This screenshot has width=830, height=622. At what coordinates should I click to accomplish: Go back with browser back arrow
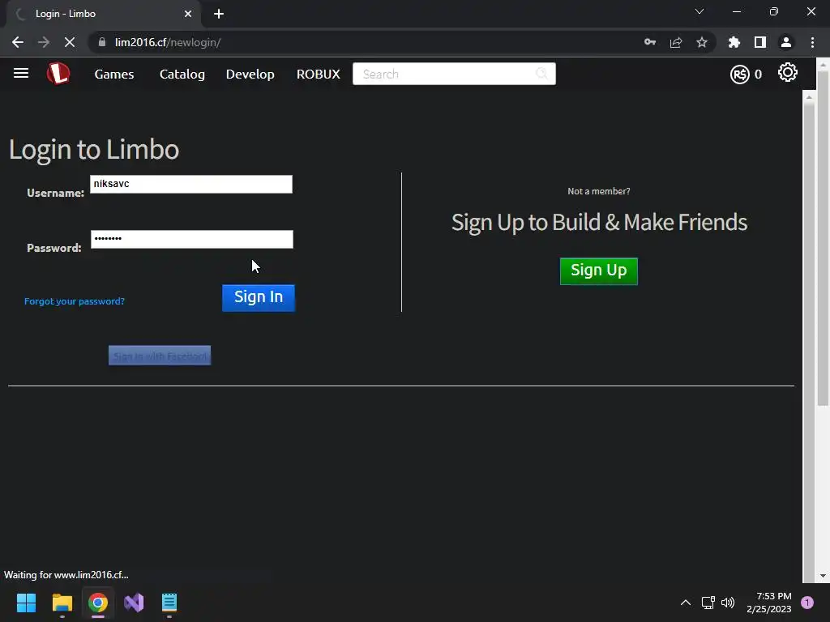click(x=18, y=42)
